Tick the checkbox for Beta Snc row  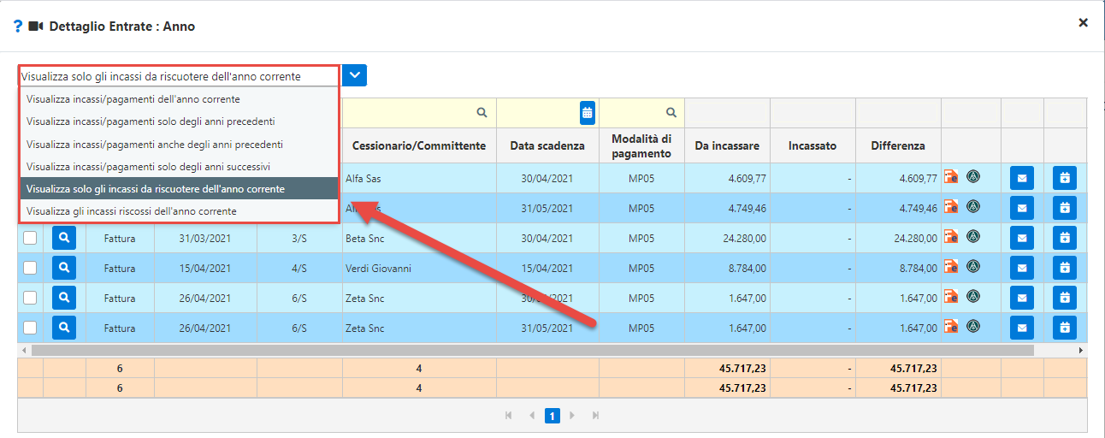point(30,238)
